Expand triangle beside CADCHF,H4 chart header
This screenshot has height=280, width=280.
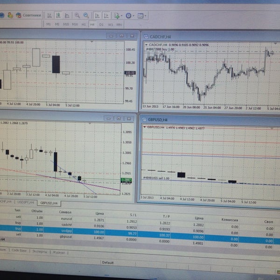147,45
